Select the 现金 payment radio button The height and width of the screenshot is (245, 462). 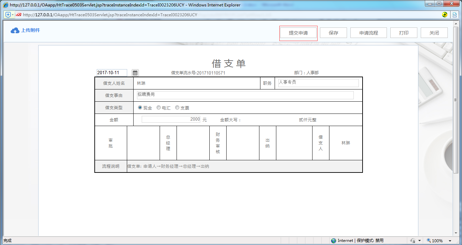click(140, 107)
